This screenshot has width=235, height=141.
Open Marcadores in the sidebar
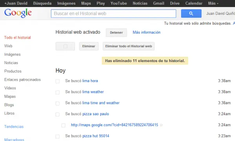14,139
